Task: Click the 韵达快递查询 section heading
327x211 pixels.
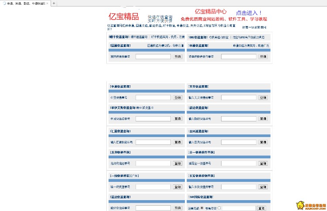Action: click(x=198, y=107)
